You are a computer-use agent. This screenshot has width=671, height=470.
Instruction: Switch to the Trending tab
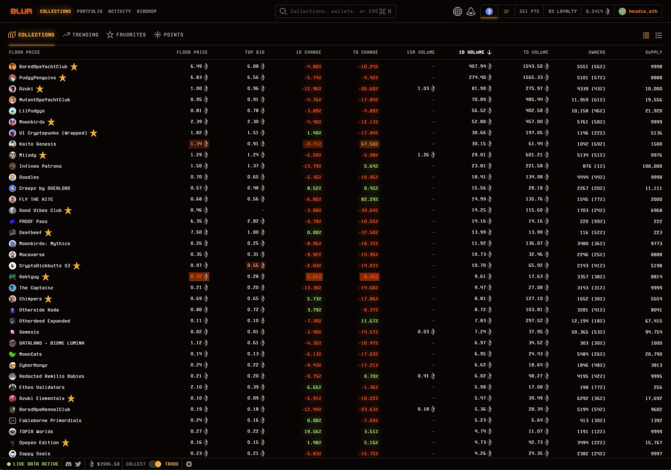pyautogui.click(x=81, y=35)
